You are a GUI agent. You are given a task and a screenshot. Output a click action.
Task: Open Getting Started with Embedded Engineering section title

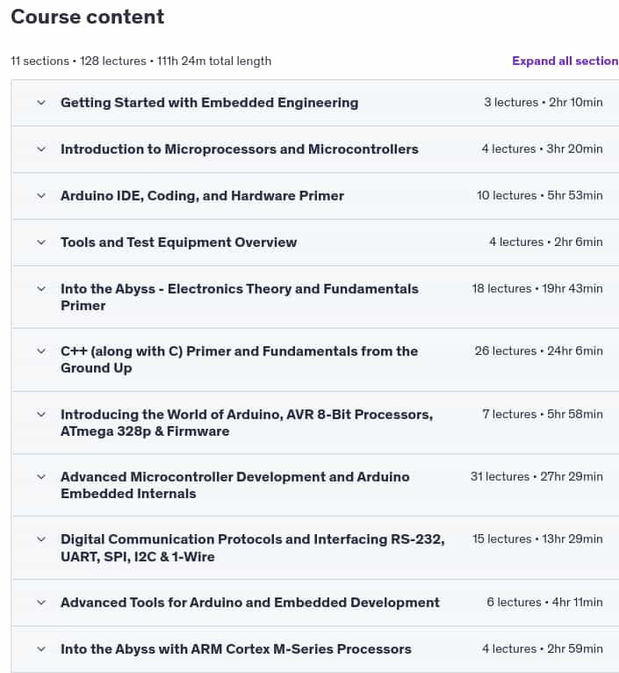(x=209, y=103)
